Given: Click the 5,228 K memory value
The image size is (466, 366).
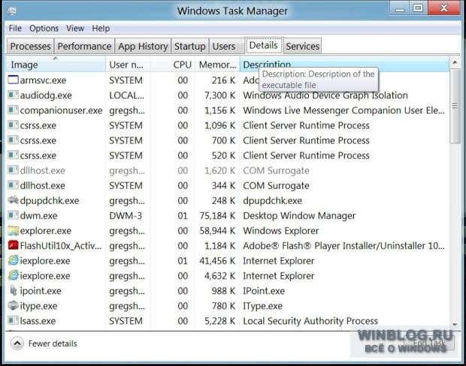Looking at the screenshot, I should (219, 321).
